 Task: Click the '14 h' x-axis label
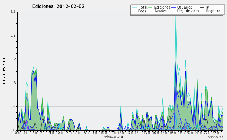coord(138,132)
